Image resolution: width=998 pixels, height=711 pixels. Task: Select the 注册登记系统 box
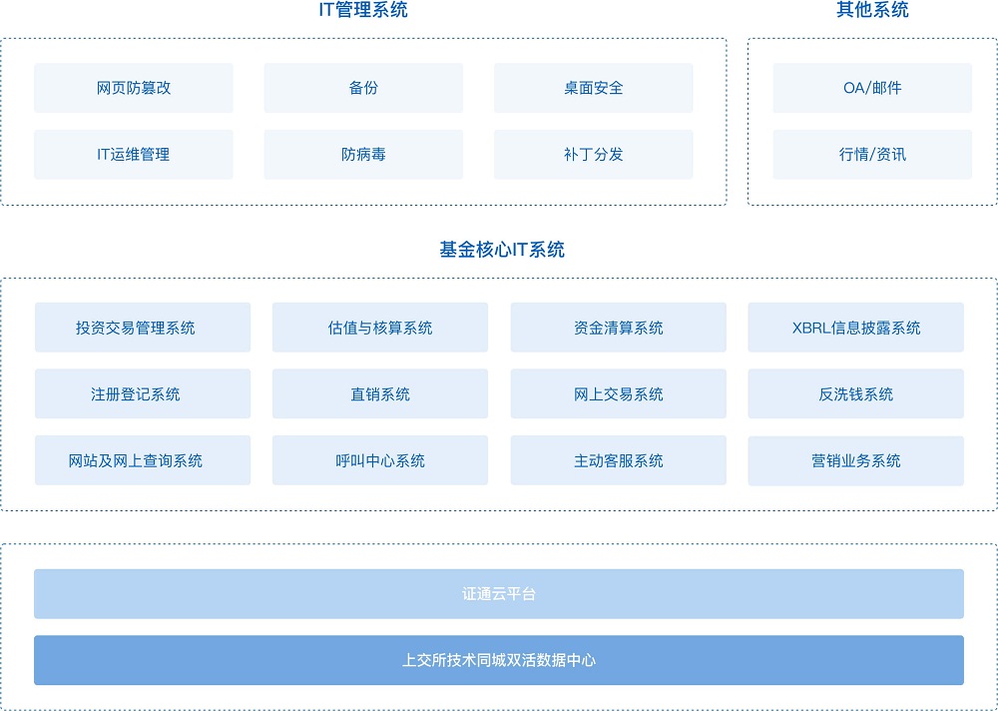pos(143,394)
